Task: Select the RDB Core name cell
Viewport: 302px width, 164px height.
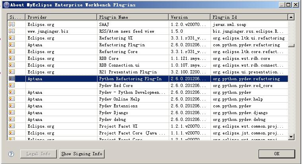Action: click(x=133, y=58)
